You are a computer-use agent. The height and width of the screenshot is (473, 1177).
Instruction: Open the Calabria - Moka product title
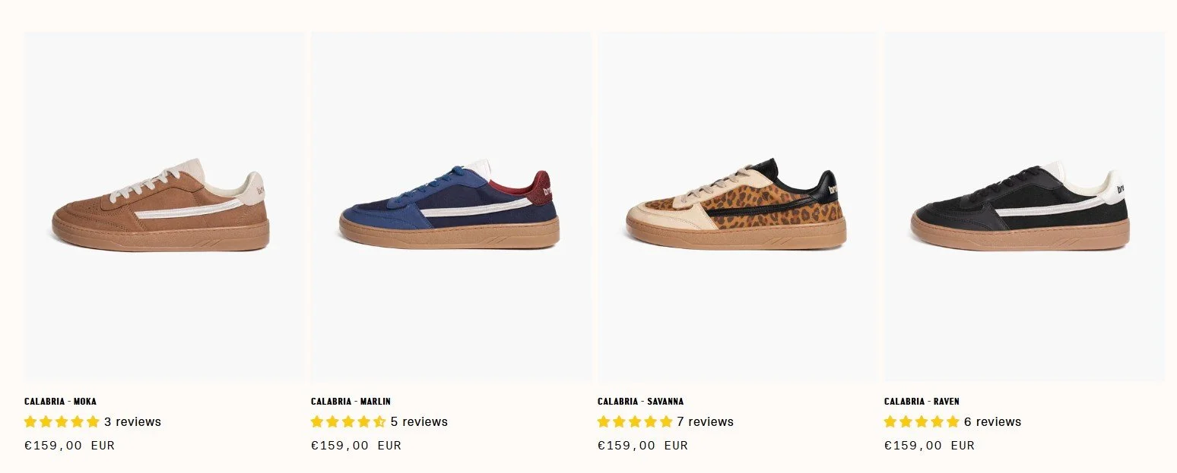click(x=60, y=401)
